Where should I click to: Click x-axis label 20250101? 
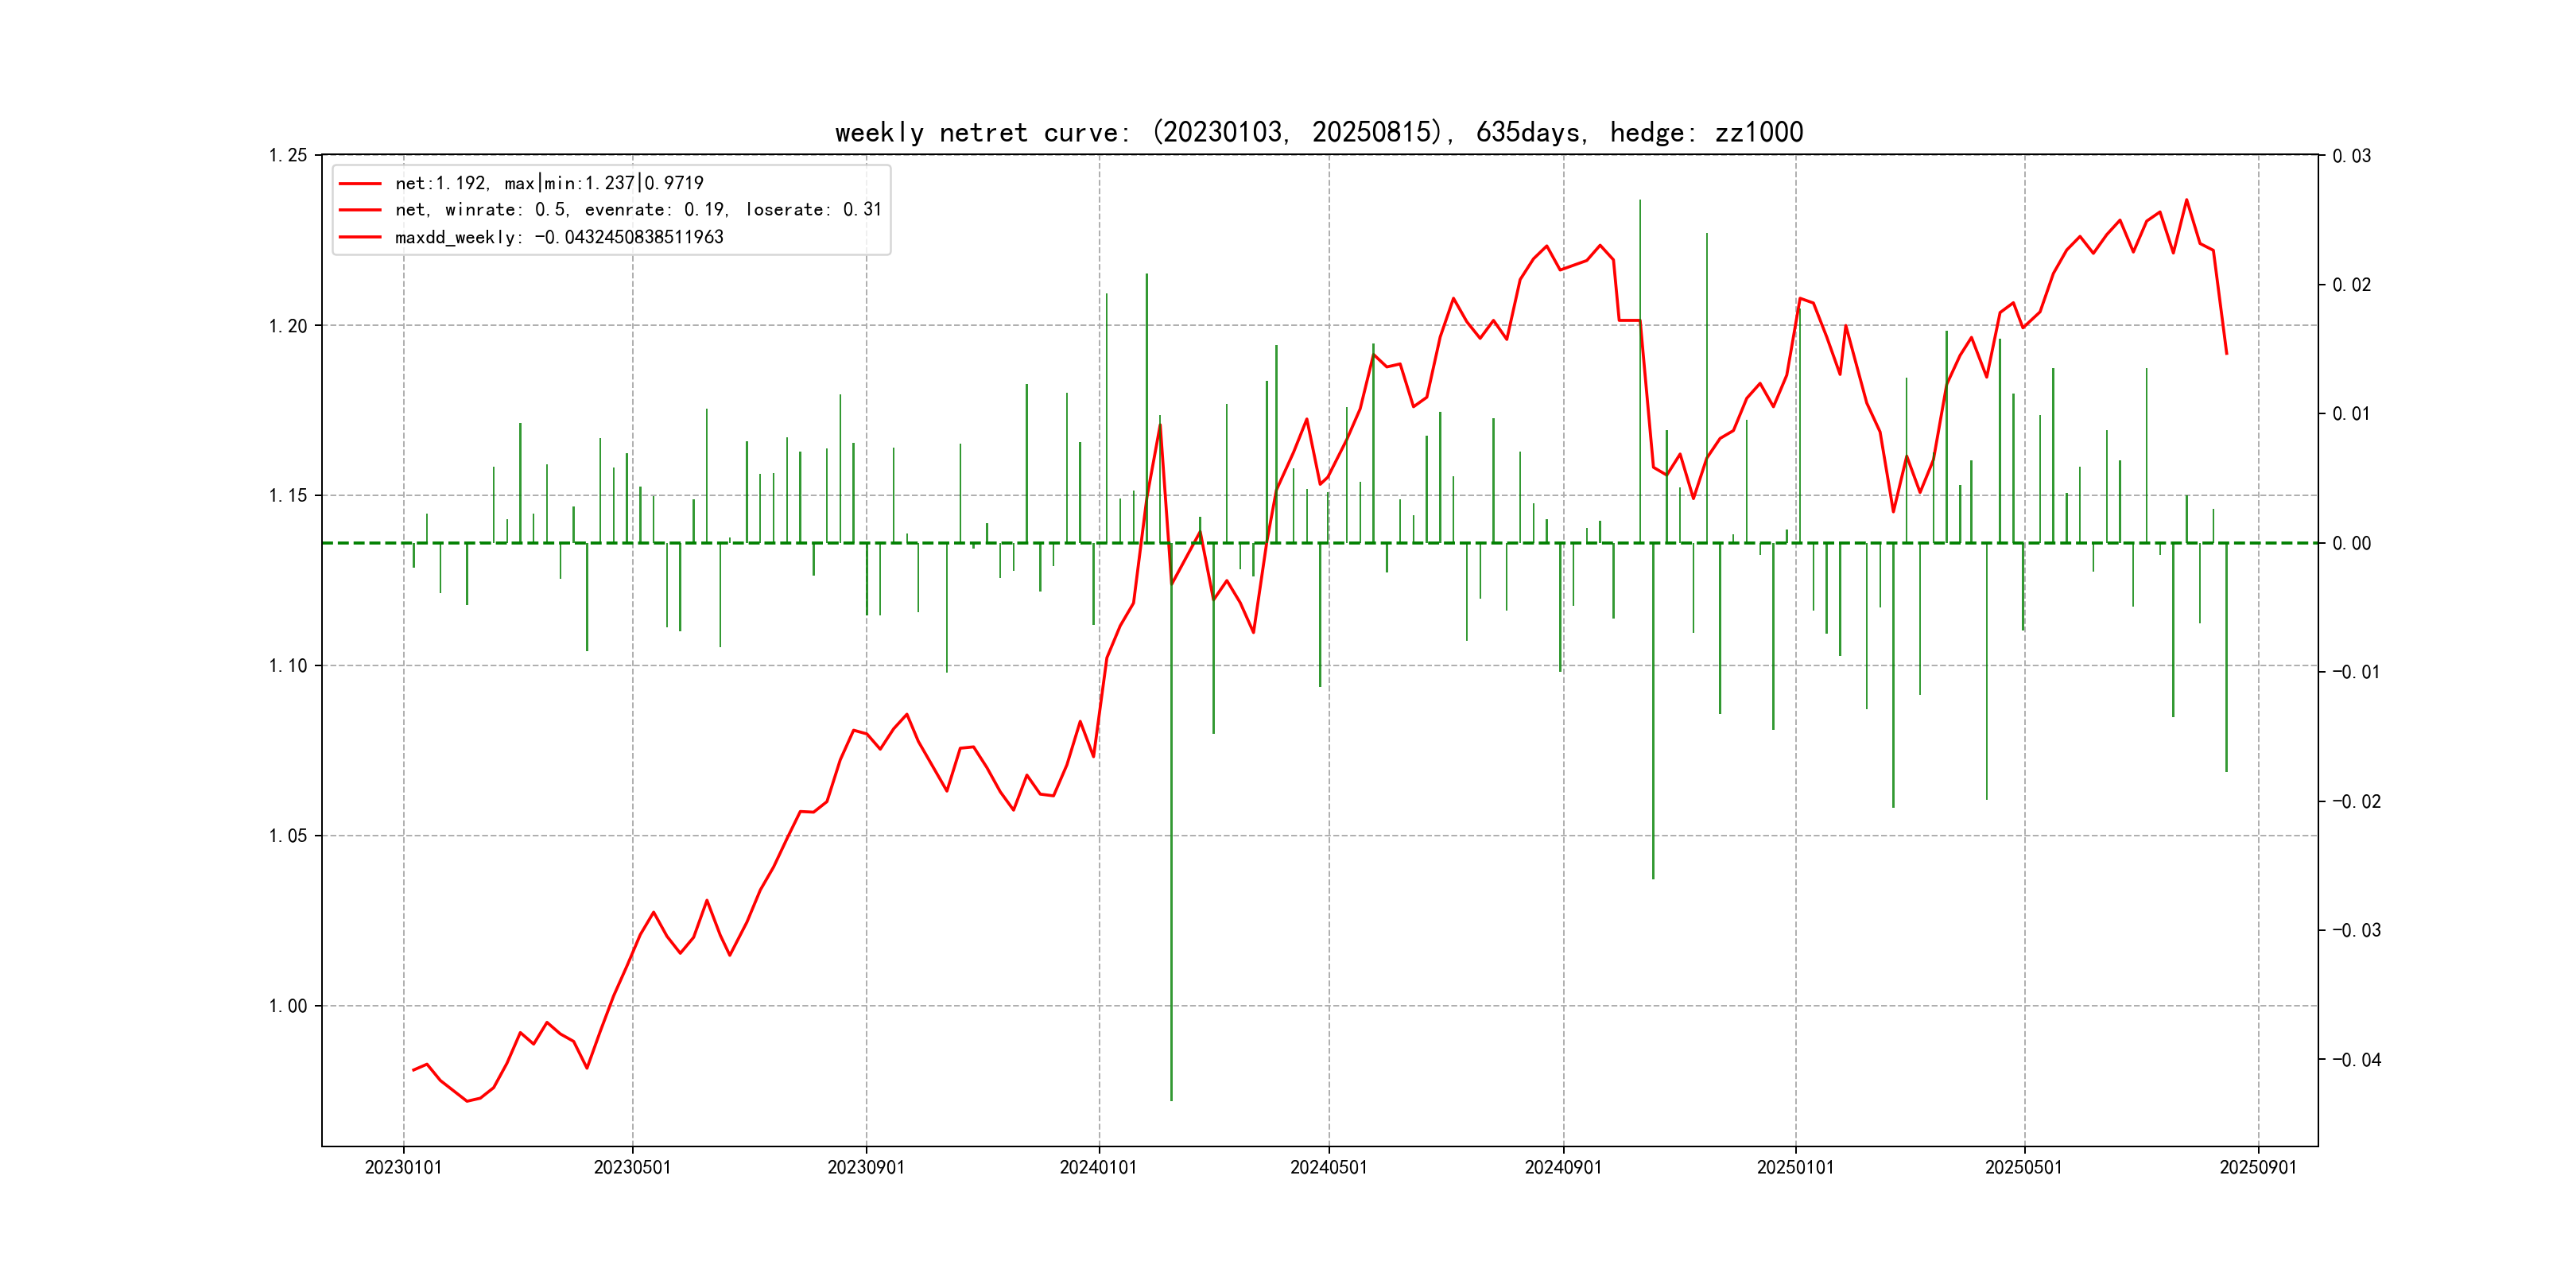[x=1795, y=1168]
